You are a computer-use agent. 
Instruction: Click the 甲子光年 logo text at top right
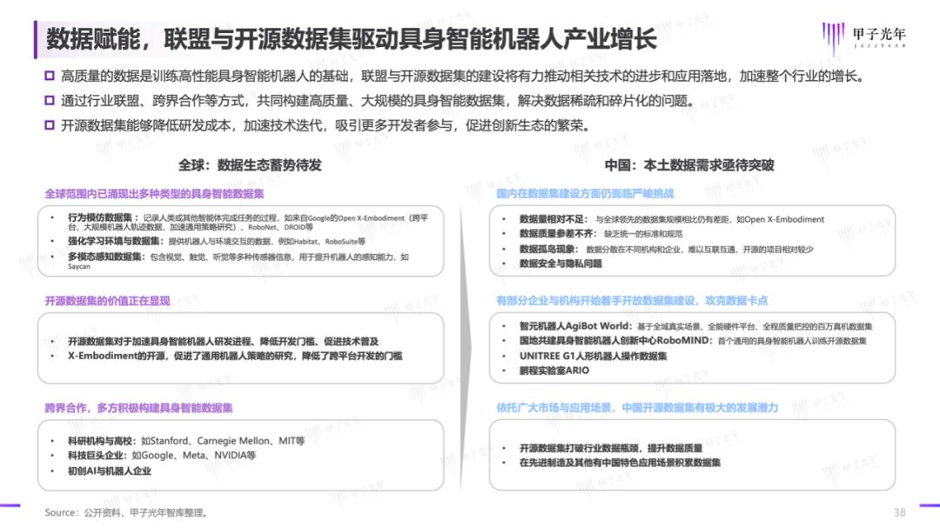tap(878, 35)
